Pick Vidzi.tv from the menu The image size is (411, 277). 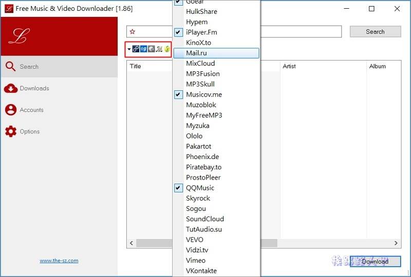pos(216,250)
